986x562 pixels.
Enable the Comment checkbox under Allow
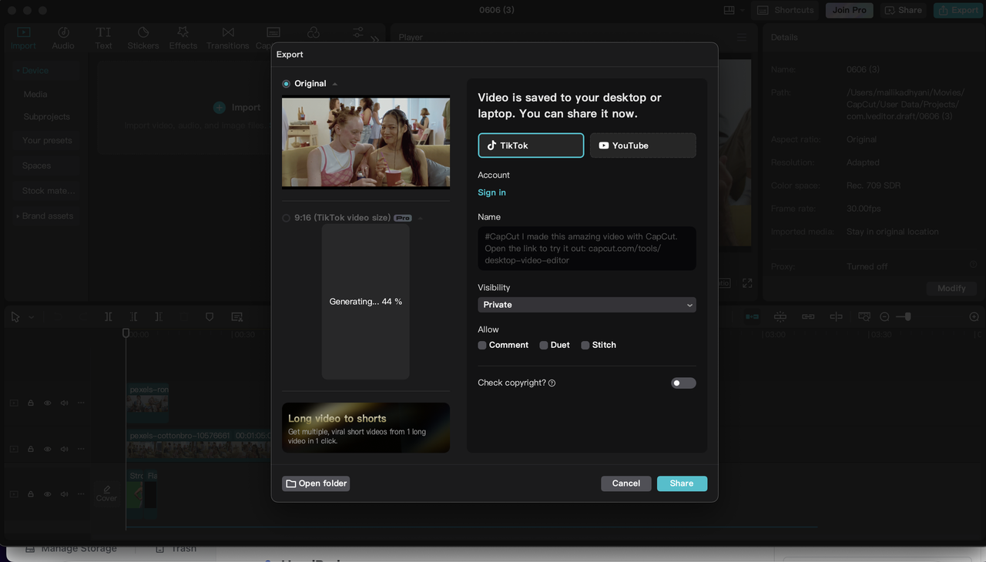(482, 345)
